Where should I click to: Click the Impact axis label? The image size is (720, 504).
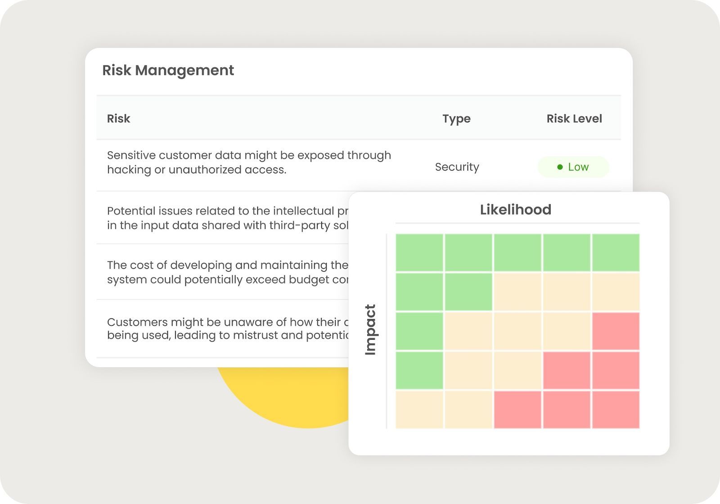370,330
